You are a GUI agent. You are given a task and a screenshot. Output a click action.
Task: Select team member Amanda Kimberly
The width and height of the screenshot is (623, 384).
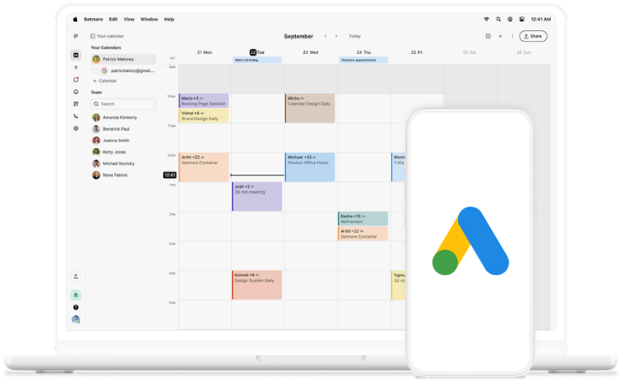click(115, 117)
